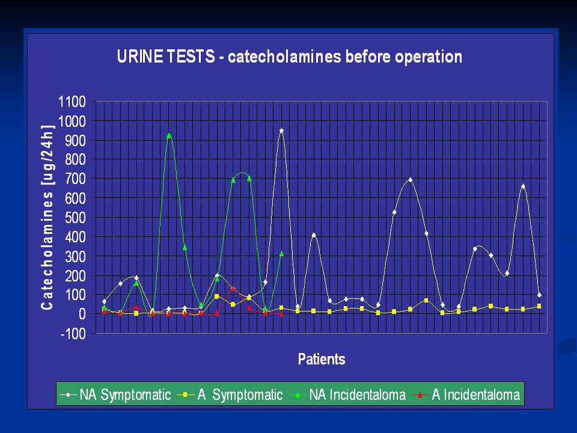Click the highest white diamond peak near 950

click(x=281, y=131)
